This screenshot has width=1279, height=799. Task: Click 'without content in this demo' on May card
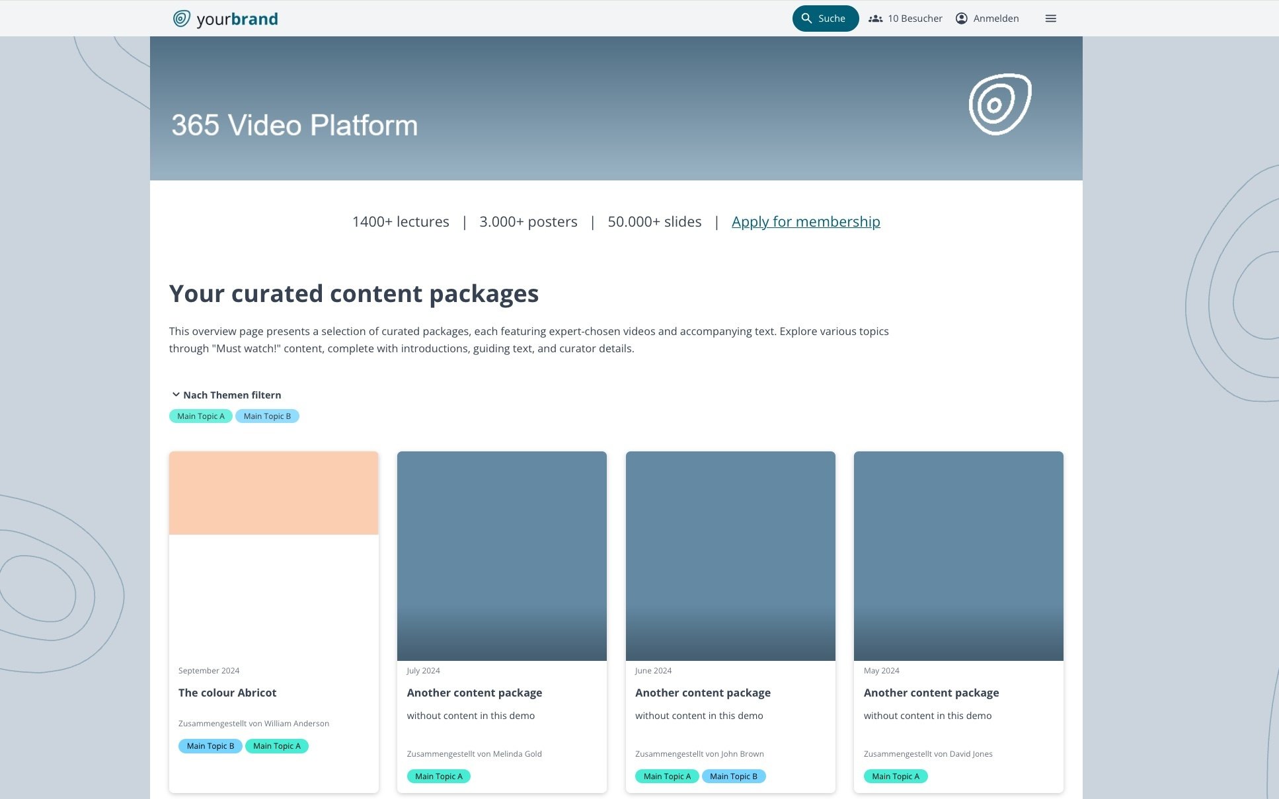[x=927, y=716]
